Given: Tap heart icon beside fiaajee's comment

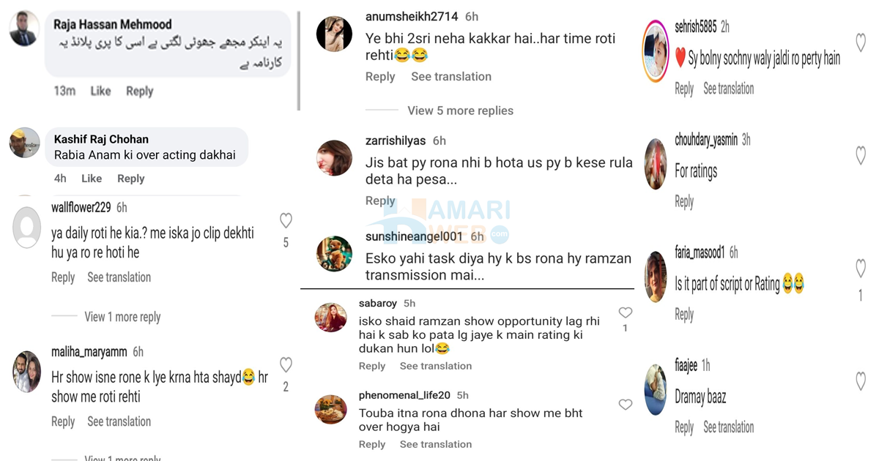Looking at the screenshot, I should pos(861,381).
